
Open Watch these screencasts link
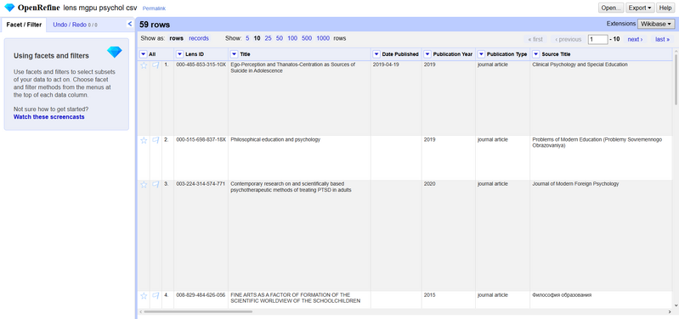pyautogui.click(x=49, y=117)
